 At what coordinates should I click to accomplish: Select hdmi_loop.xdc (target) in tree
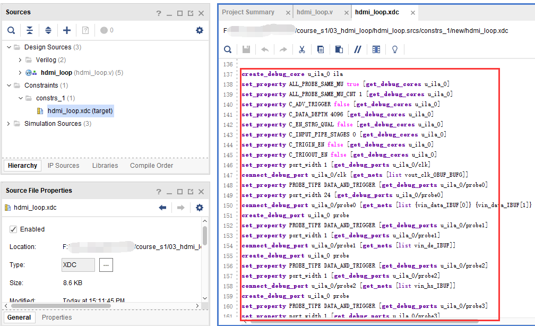coord(80,111)
